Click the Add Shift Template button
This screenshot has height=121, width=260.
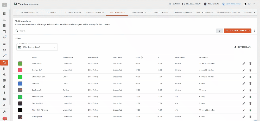(x=238, y=31)
